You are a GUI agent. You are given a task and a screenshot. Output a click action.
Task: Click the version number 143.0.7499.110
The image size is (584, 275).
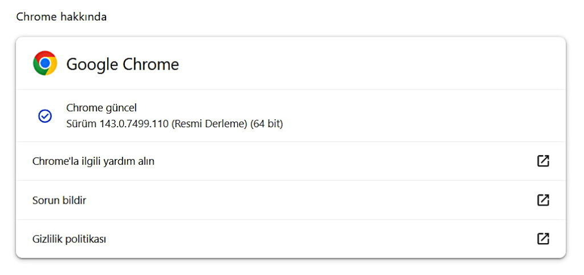pyautogui.click(x=132, y=123)
